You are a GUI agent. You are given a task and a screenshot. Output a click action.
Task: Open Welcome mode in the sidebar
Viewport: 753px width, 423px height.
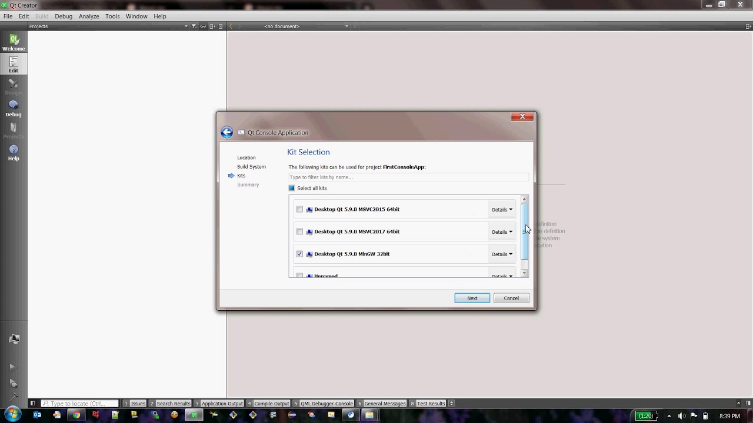pos(14,42)
